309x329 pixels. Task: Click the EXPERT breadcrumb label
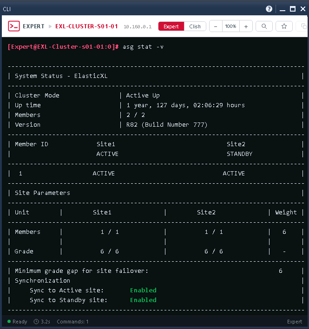(34, 26)
